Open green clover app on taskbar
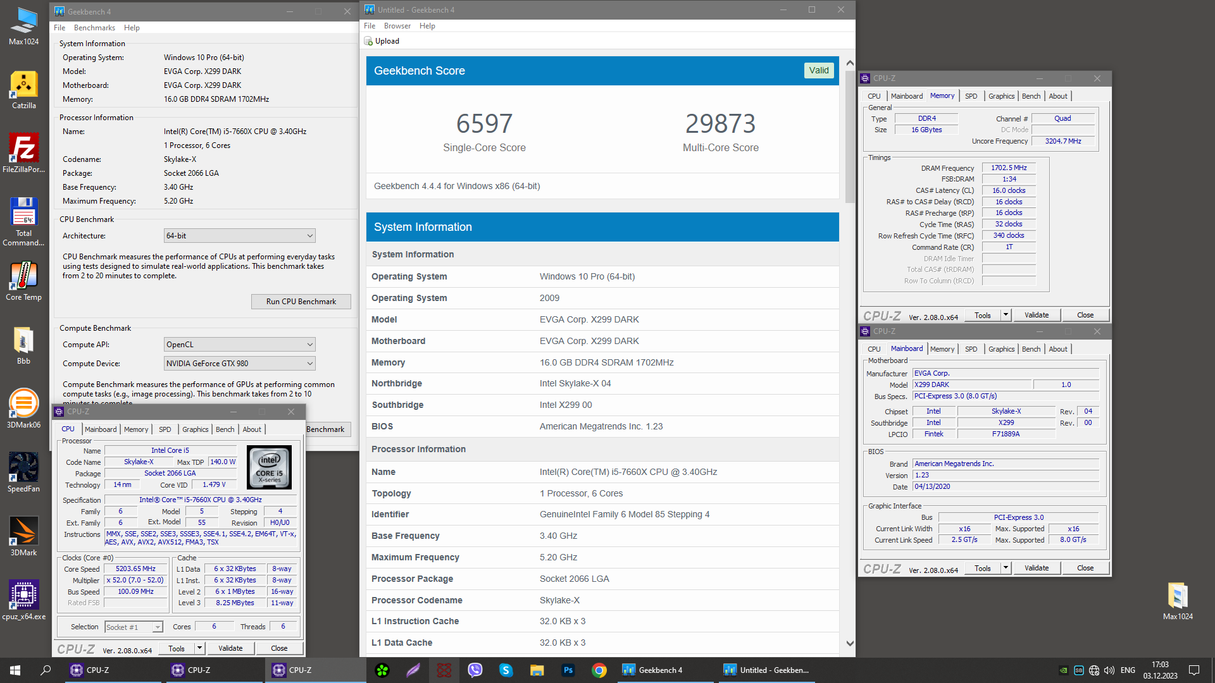This screenshot has width=1215, height=683. tap(382, 670)
